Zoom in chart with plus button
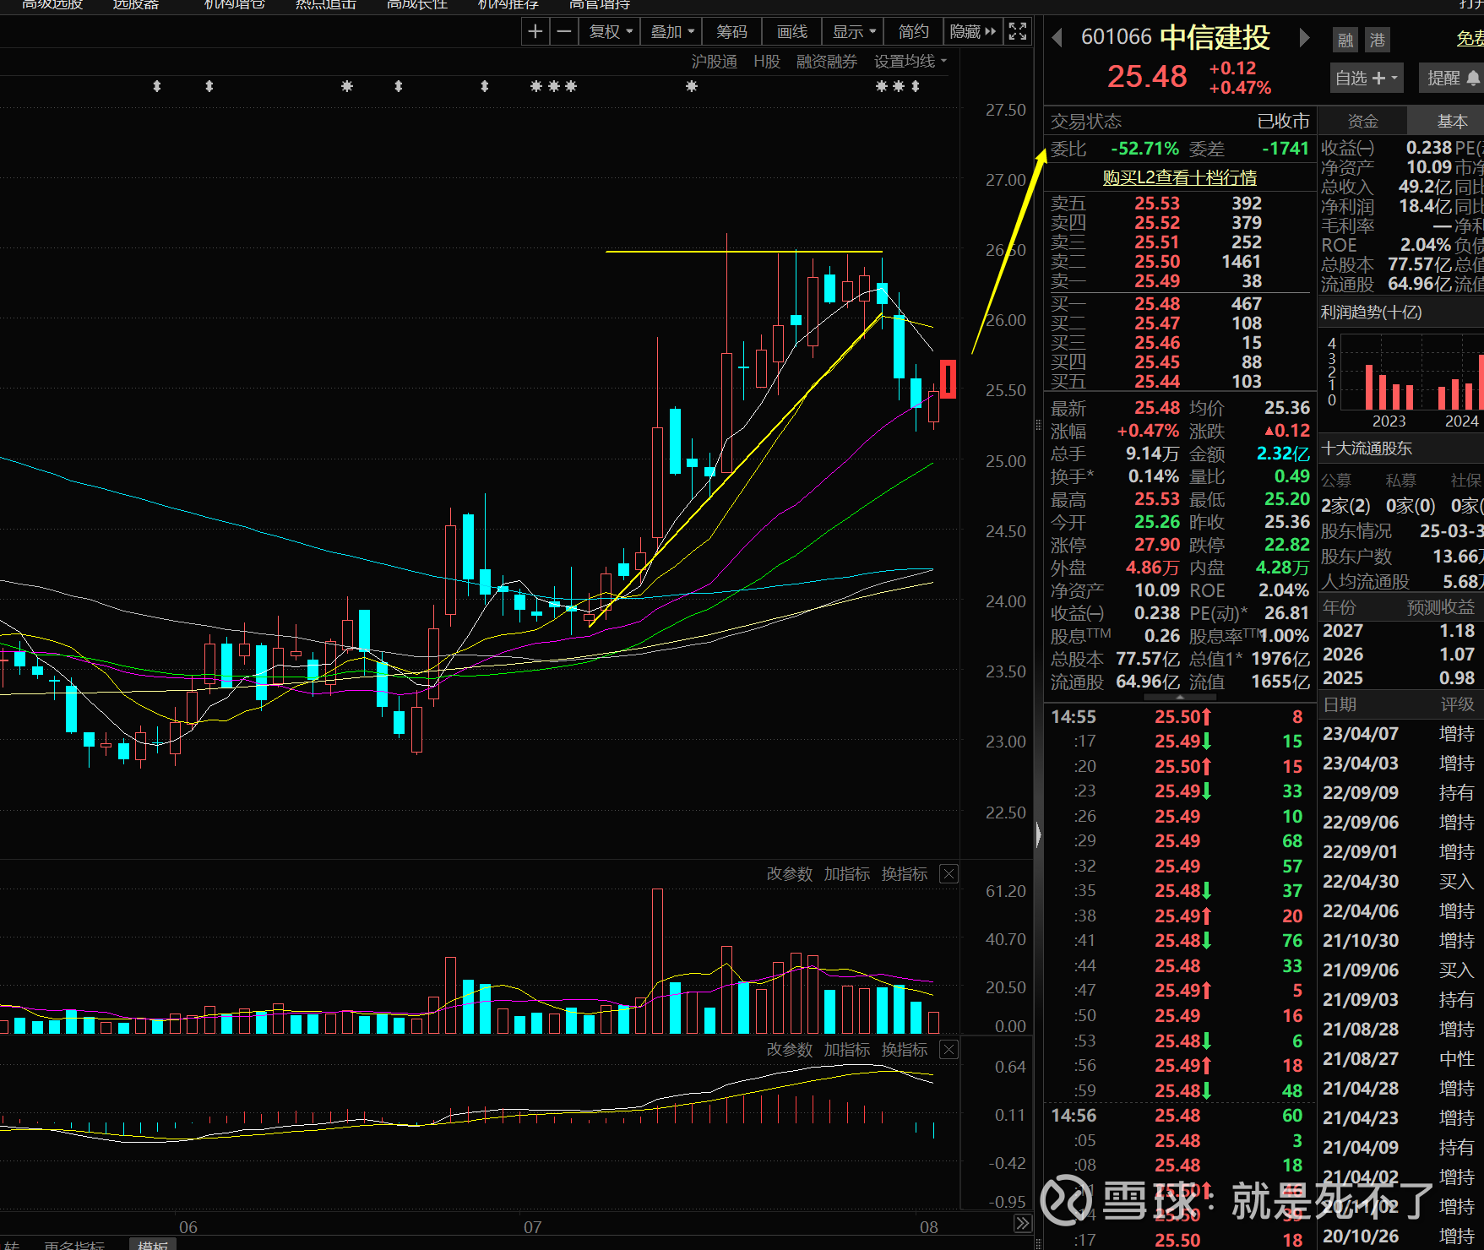The image size is (1484, 1250). point(535,32)
